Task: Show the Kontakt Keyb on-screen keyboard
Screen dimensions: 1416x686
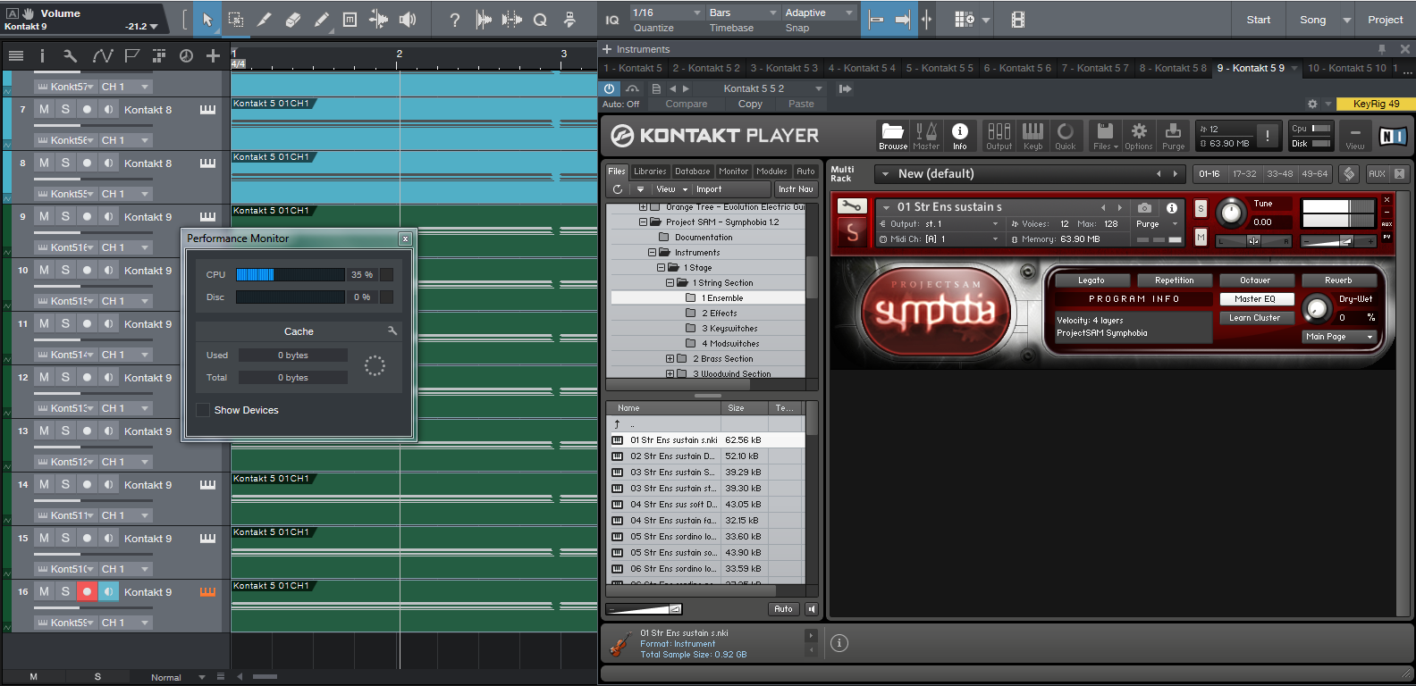Action: point(1032,136)
